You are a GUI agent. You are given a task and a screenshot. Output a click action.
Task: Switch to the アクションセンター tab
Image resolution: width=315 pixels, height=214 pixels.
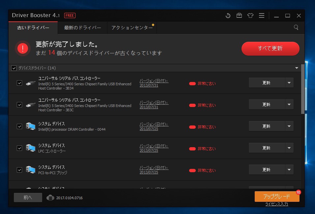[x=132, y=28]
